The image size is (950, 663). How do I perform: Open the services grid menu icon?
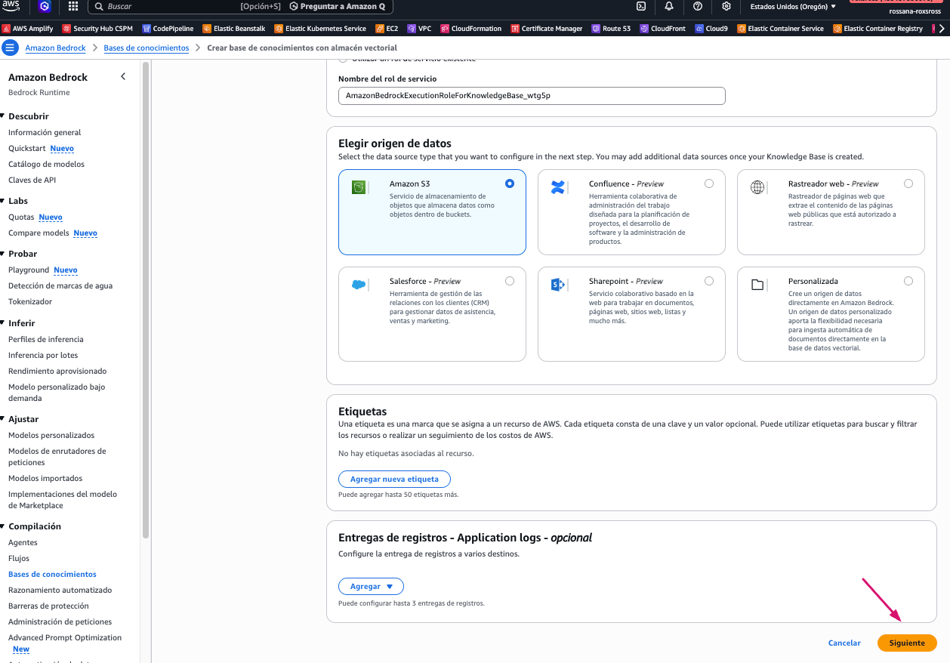(x=73, y=6)
